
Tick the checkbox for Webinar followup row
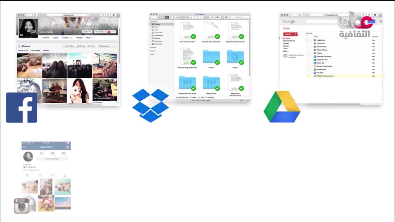[308, 76]
